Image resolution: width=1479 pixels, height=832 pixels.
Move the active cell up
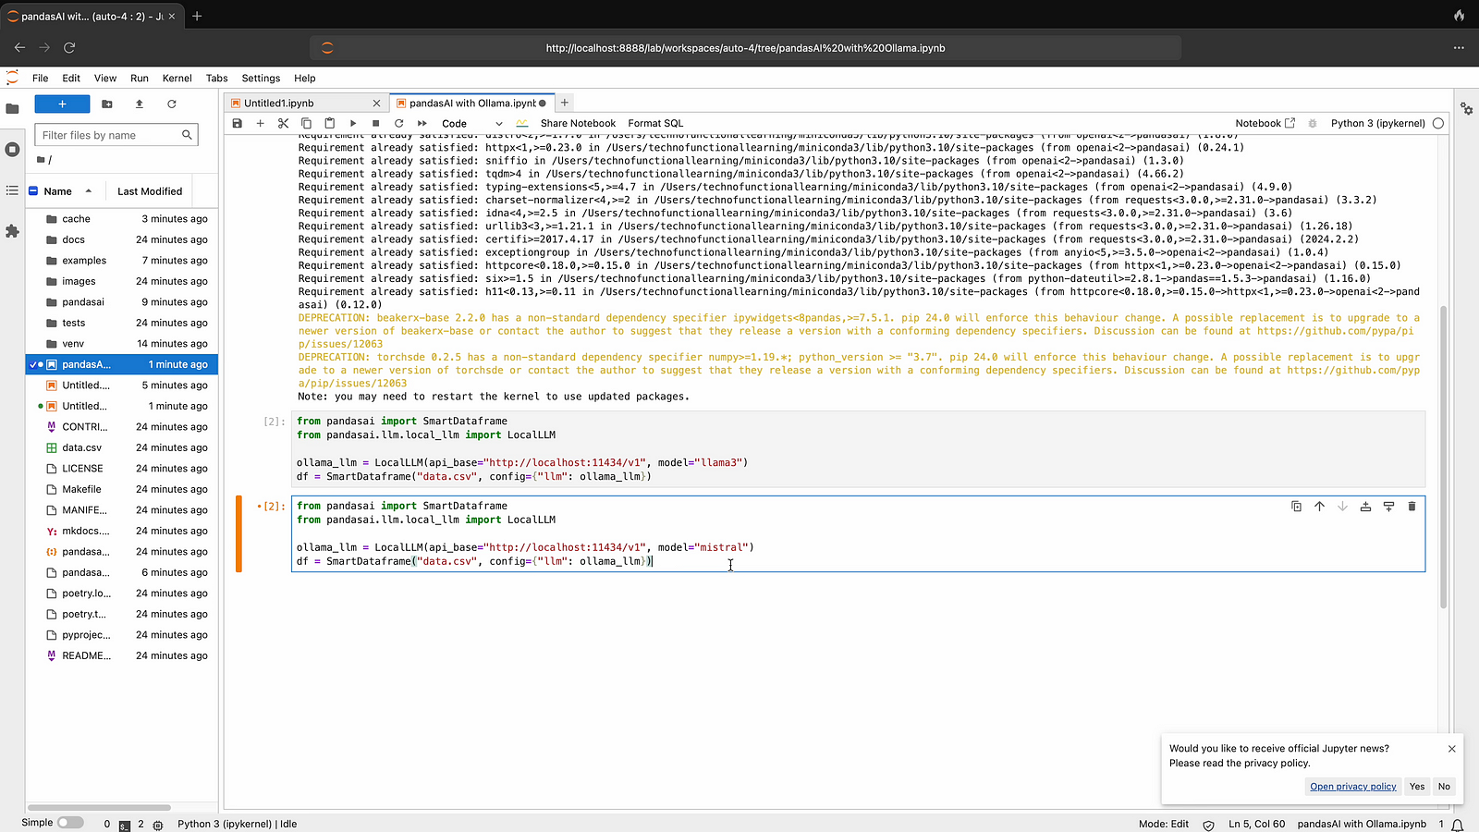(1319, 507)
